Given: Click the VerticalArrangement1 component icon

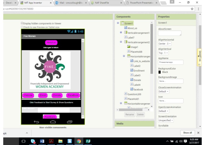Looking at the screenshot, I should (126, 32).
